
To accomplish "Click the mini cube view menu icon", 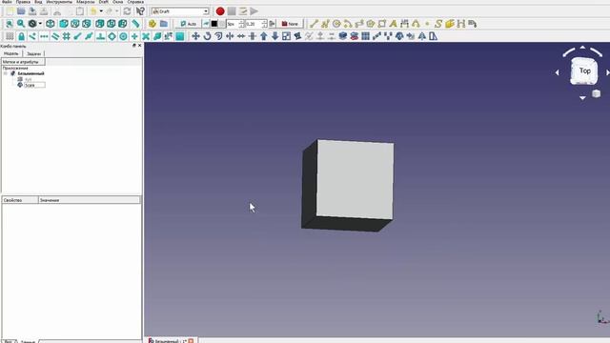I will click(596, 93).
